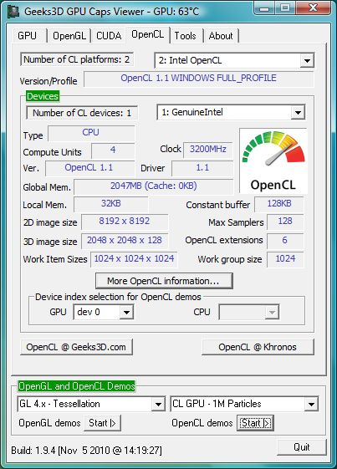The width and height of the screenshot is (337, 469).
Task: Click the Number of CL platforms: 2 box
Action: click(x=77, y=59)
